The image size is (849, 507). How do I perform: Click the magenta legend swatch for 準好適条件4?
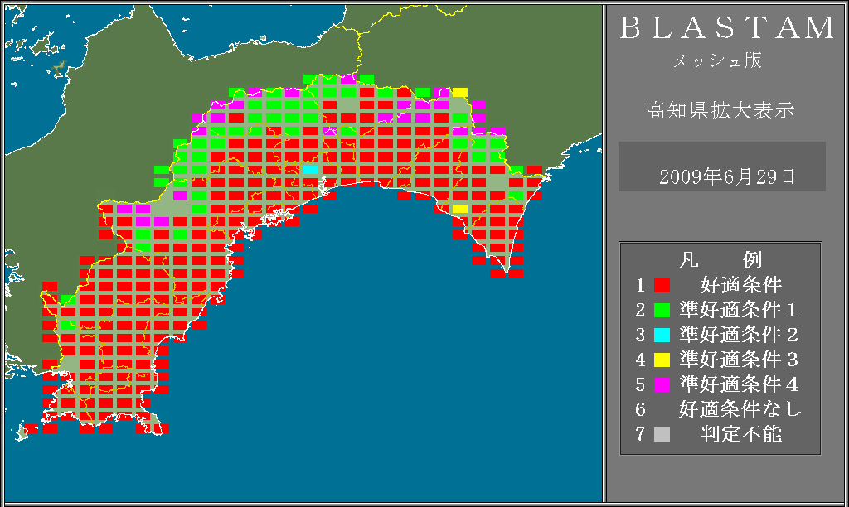662,384
